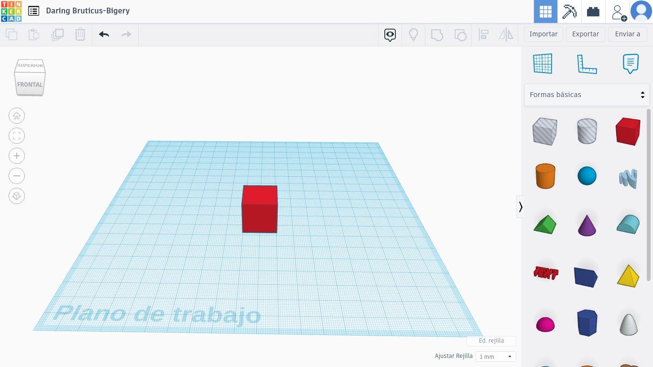Undo the last action
This screenshot has height=367, width=653.
(104, 34)
